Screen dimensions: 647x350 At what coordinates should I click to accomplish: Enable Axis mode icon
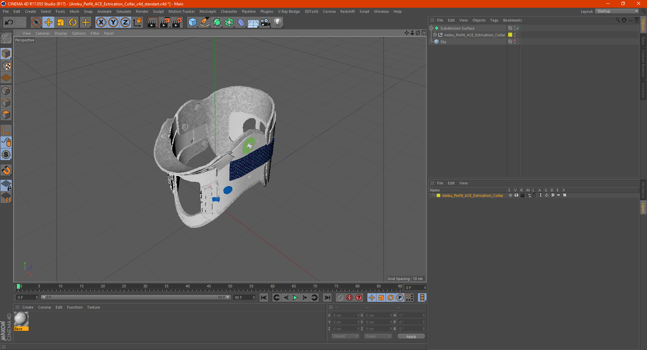pyautogui.click(x=6, y=130)
